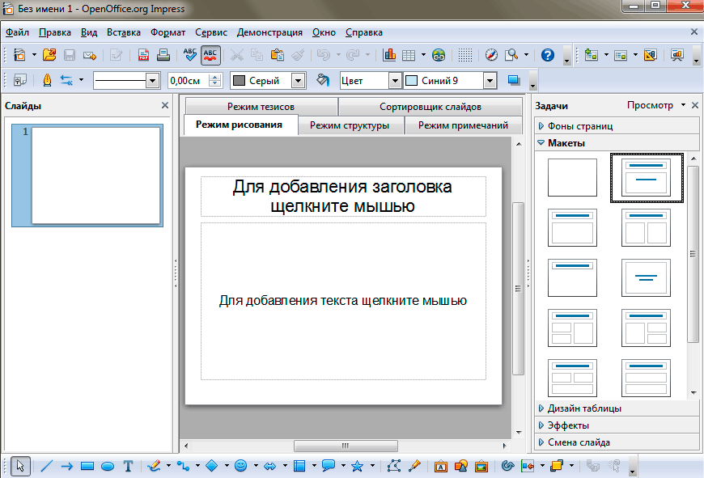
Task: Open fill color Синий 9 dropdown
Action: coord(490,81)
